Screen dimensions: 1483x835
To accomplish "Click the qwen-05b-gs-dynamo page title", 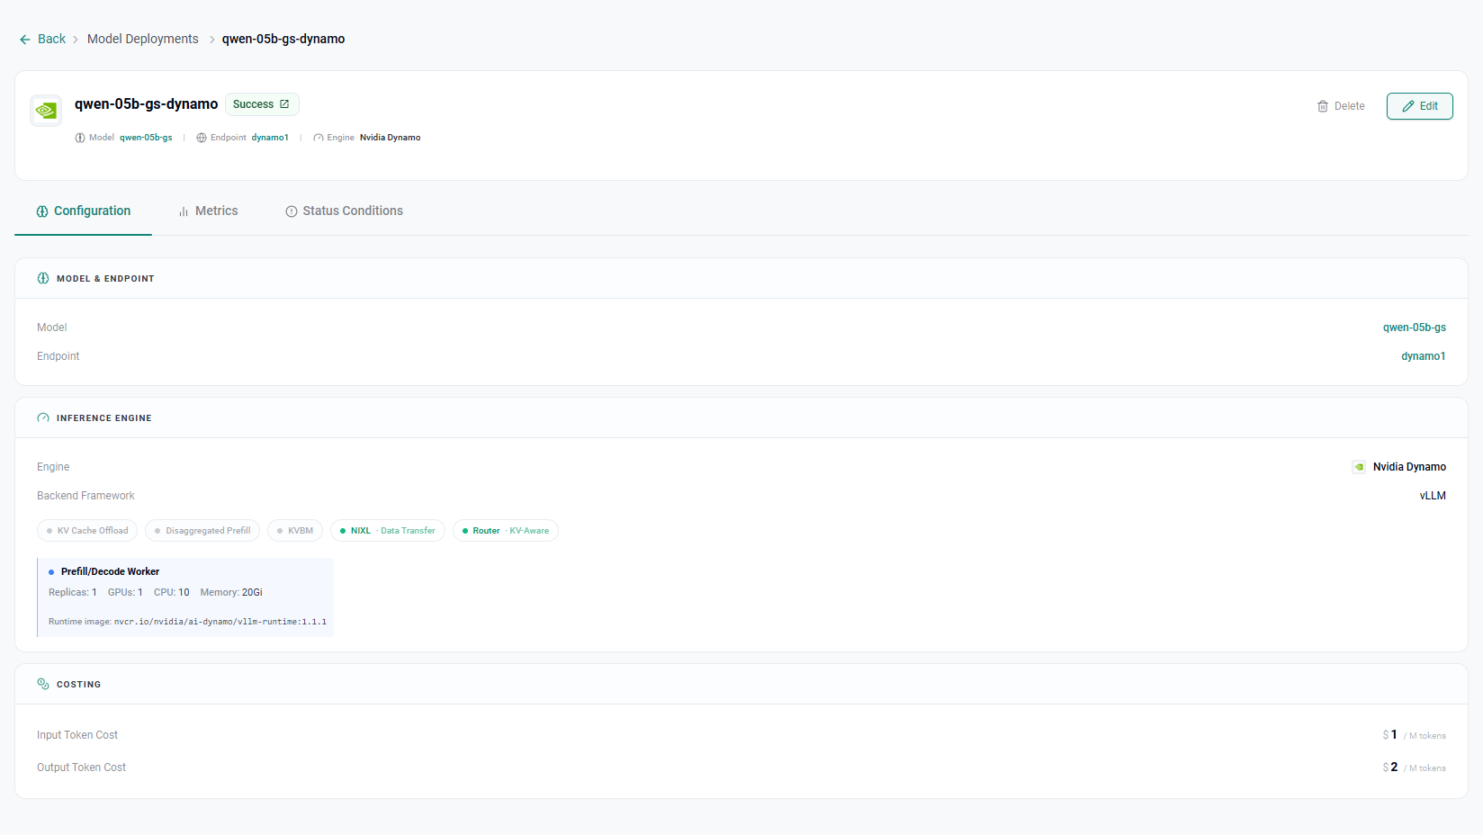I will [x=146, y=104].
